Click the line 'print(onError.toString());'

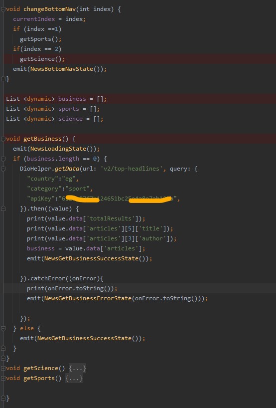(72, 288)
